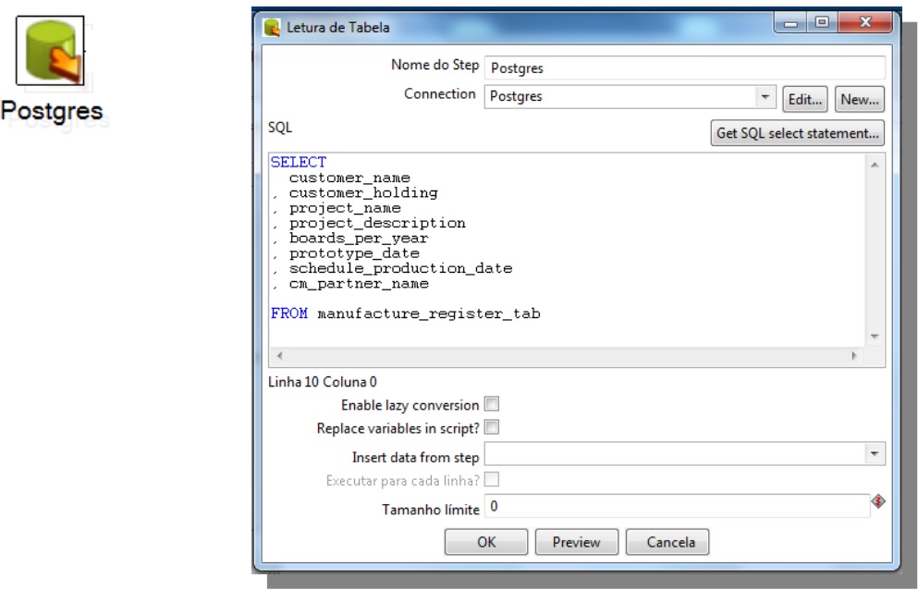Create a new connection with New... button

pyautogui.click(x=860, y=99)
